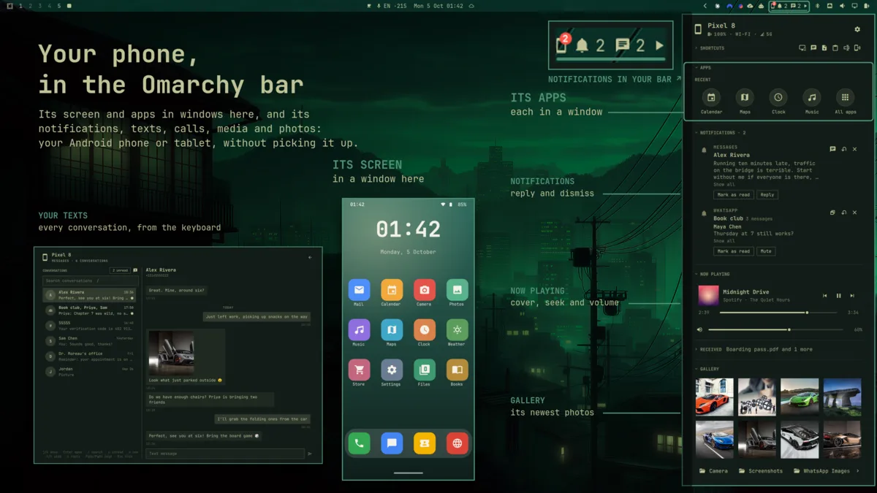Open Pixel 8 panel settings gear
Viewport: 877px width, 493px height.
(857, 29)
